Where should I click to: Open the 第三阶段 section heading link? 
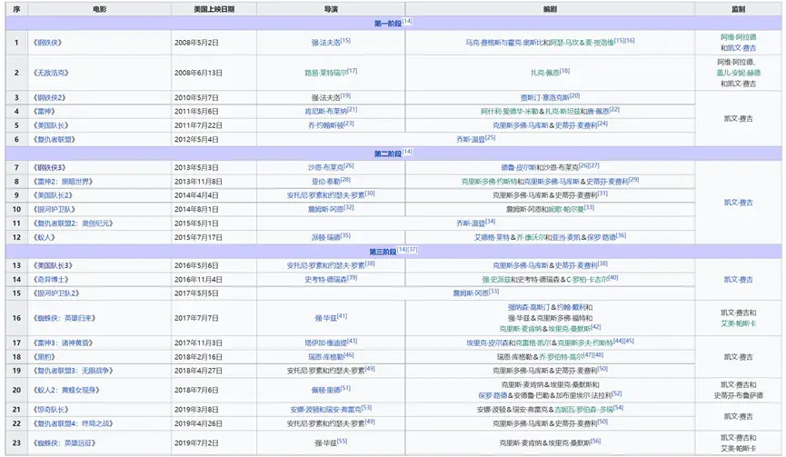coord(383,252)
